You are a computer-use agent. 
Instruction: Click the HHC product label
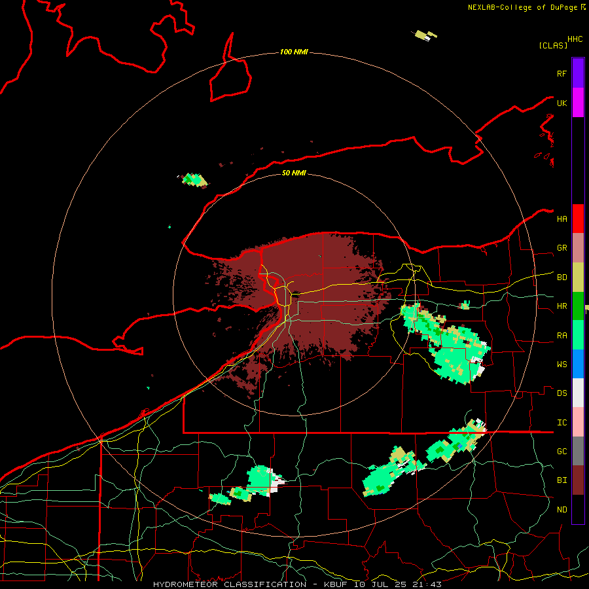tap(575, 39)
